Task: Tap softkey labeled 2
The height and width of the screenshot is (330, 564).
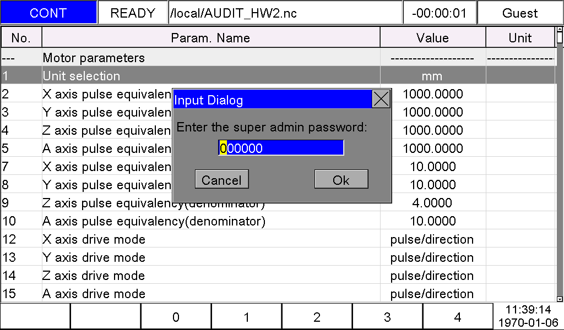Action: [x=317, y=317]
